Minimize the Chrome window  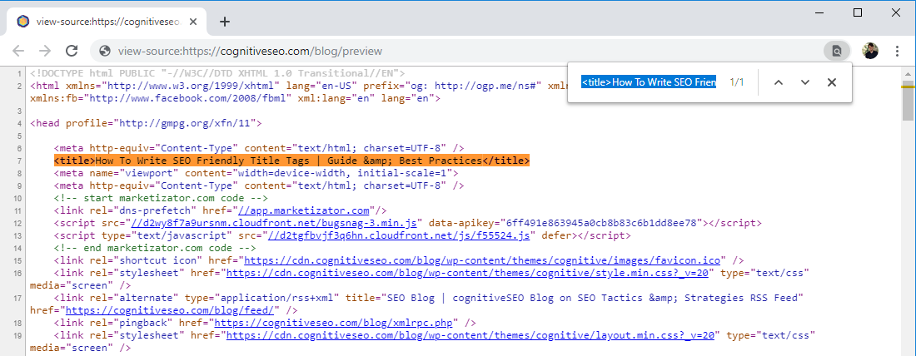[x=821, y=12]
